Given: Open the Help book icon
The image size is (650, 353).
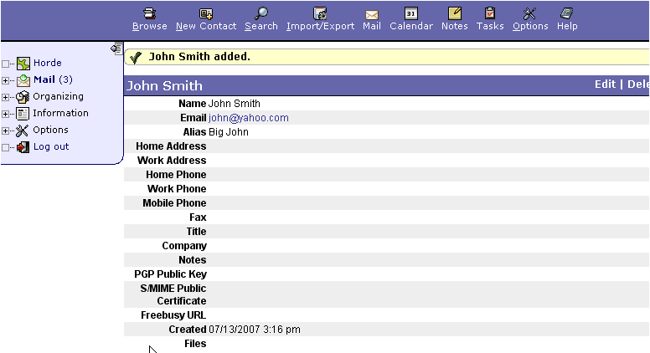Looking at the screenshot, I should [x=567, y=13].
